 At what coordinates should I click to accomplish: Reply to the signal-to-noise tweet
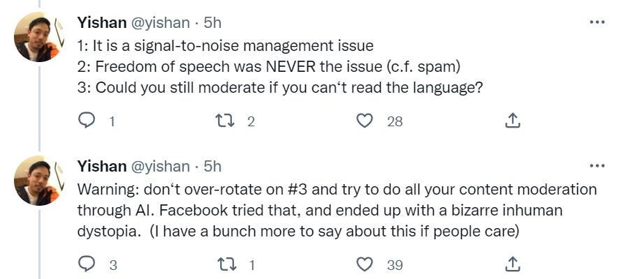coord(86,121)
